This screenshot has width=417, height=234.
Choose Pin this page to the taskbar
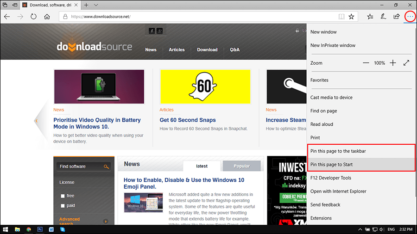(x=361, y=151)
